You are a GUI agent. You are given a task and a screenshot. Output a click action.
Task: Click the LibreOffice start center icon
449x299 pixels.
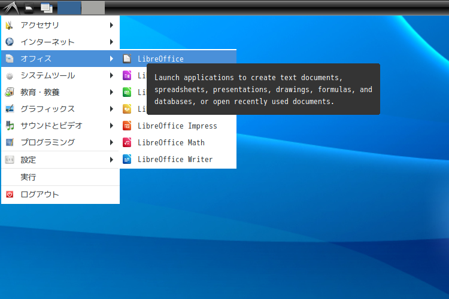[127, 59]
